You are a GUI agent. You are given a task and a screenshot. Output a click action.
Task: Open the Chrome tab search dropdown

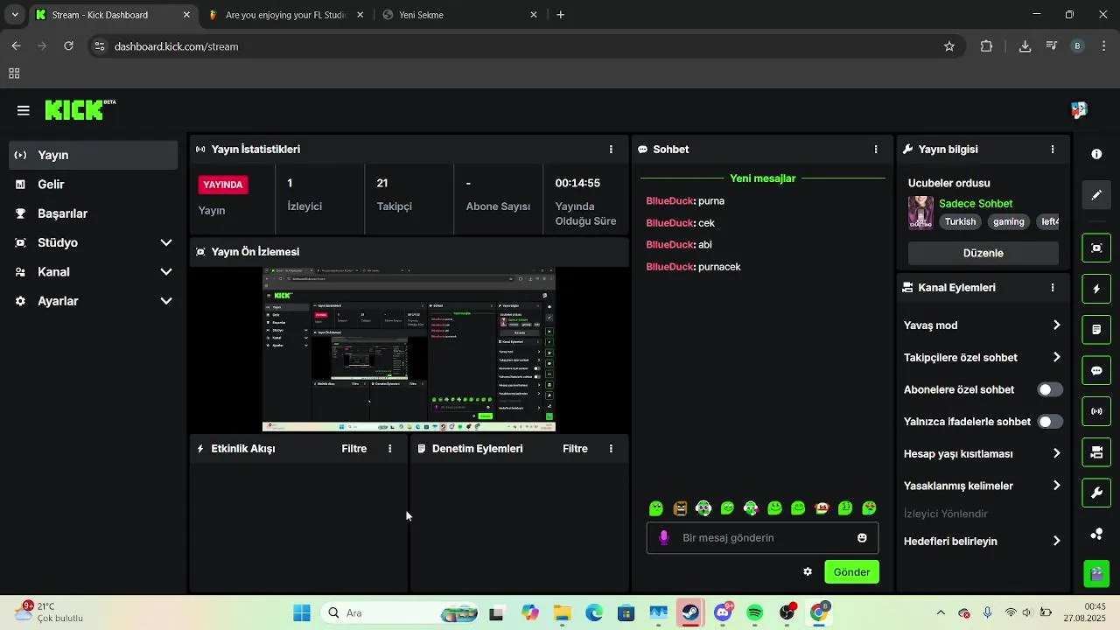point(15,15)
